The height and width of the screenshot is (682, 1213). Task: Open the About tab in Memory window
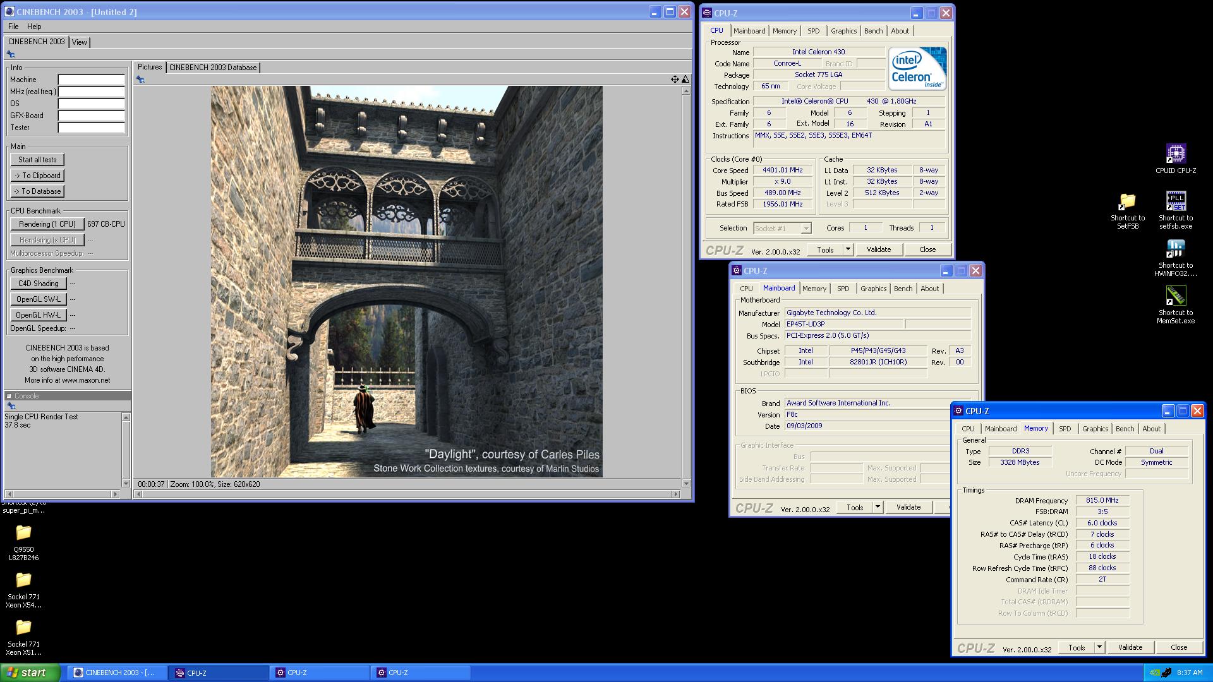pyautogui.click(x=1152, y=429)
